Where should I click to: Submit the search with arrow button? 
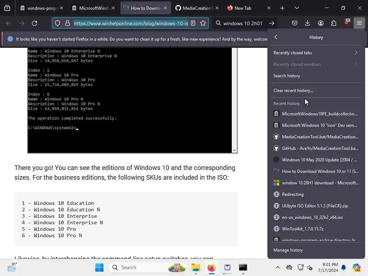tap(272, 23)
